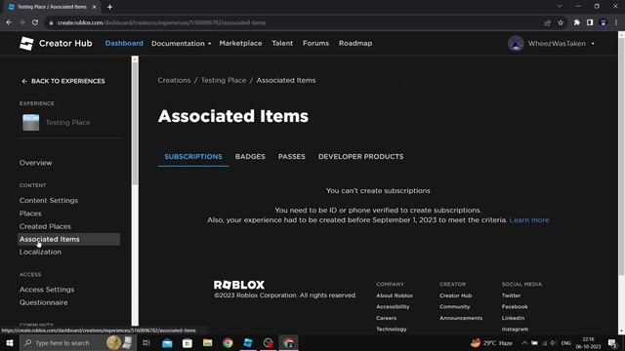Image resolution: width=625 pixels, height=351 pixels.
Task: Click the Roblox Creator Hub logo
Action: pyautogui.click(x=56, y=43)
